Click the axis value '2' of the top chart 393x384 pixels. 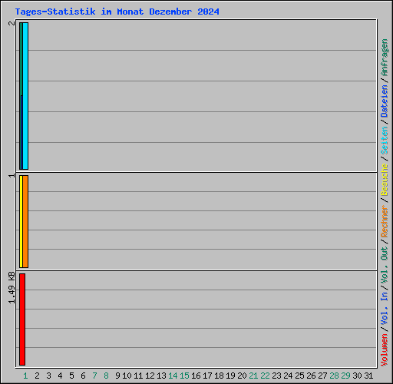12,23
